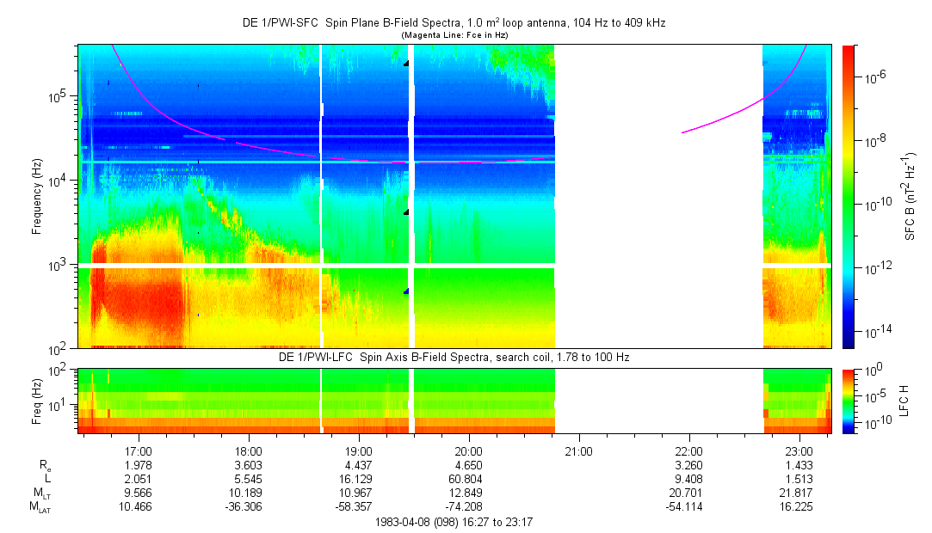Select the DE 1/PWI-LFC panel title
The height and width of the screenshot is (533, 932).
pyautogui.click(x=455, y=356)
